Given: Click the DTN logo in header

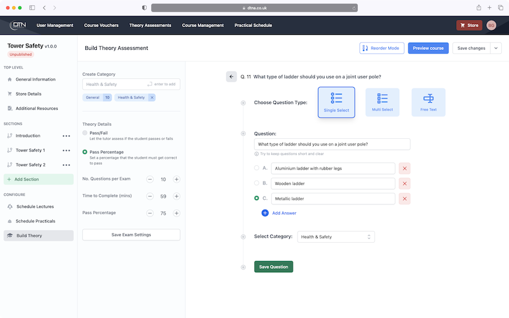Looking at the screenshot, I should coord(18,25).
